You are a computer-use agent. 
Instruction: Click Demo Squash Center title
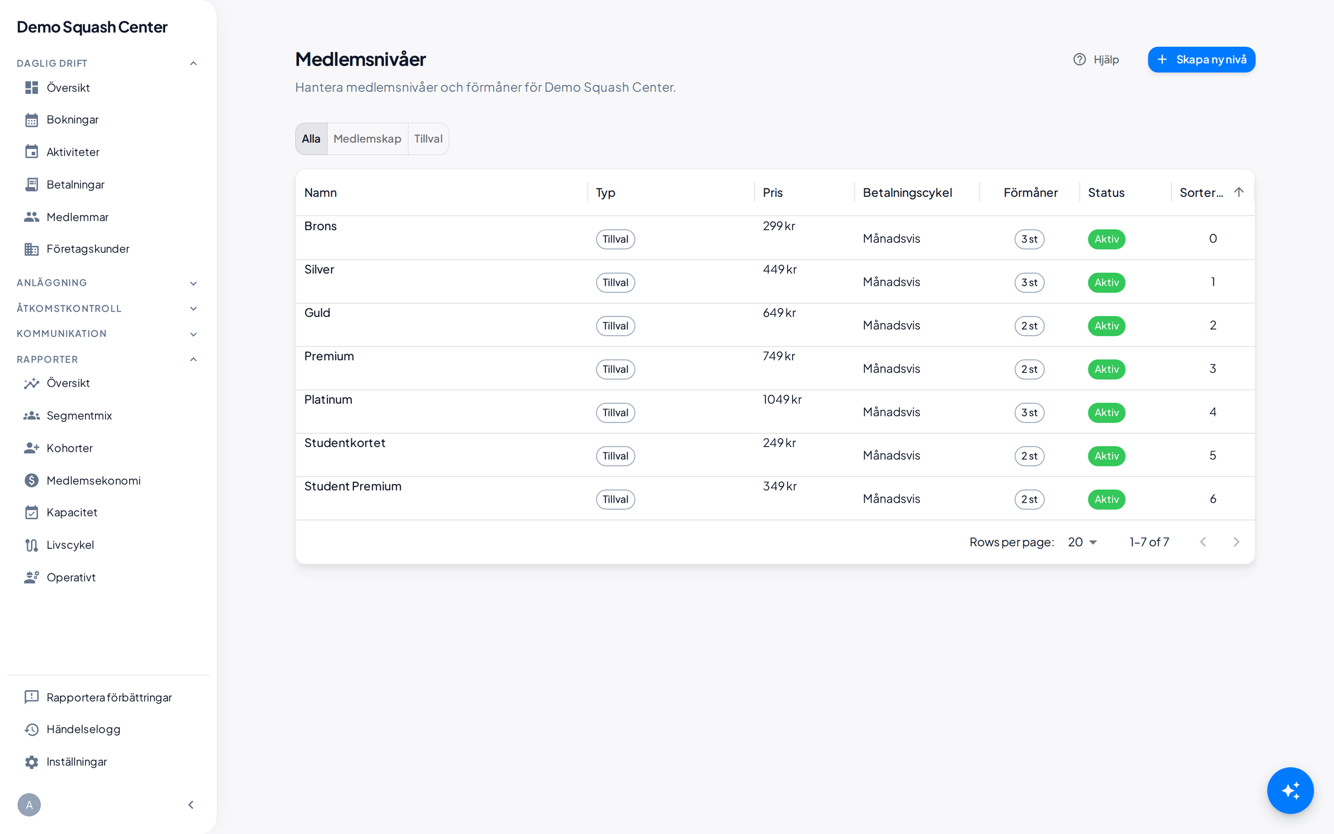pos(92,27)
